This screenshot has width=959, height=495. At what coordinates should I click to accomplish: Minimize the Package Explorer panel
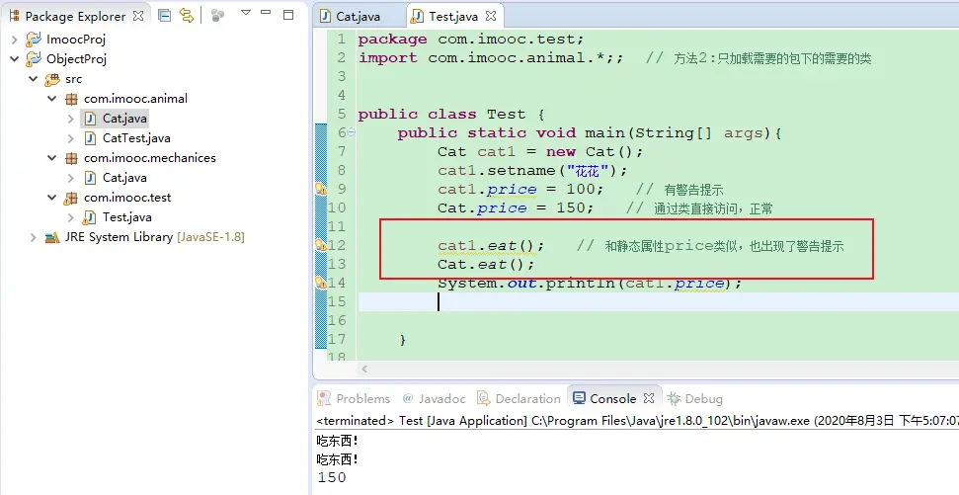coord(267,15)
